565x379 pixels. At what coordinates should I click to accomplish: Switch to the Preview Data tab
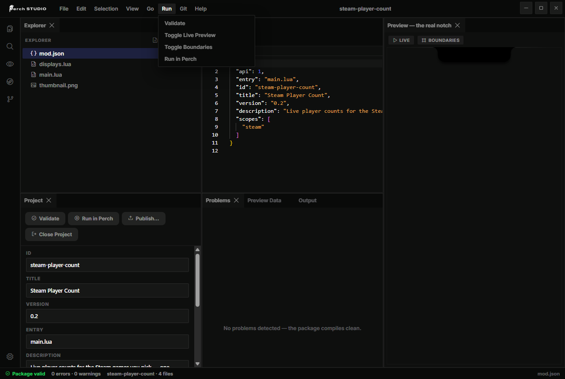(264, 201)
